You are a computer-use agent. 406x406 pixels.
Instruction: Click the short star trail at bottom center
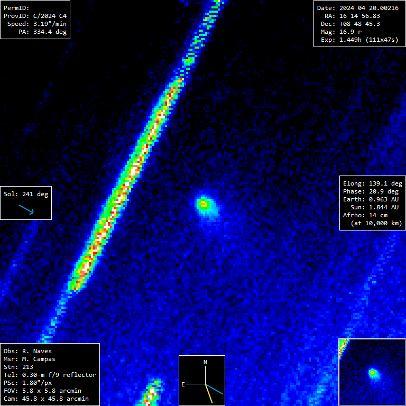click(151, 393)
